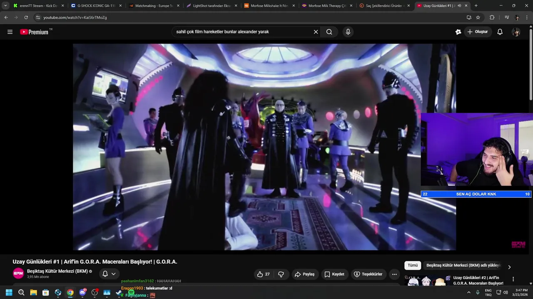
Task: Open Uzay Günlükleri #2 video title
Action: pos(478,280)
